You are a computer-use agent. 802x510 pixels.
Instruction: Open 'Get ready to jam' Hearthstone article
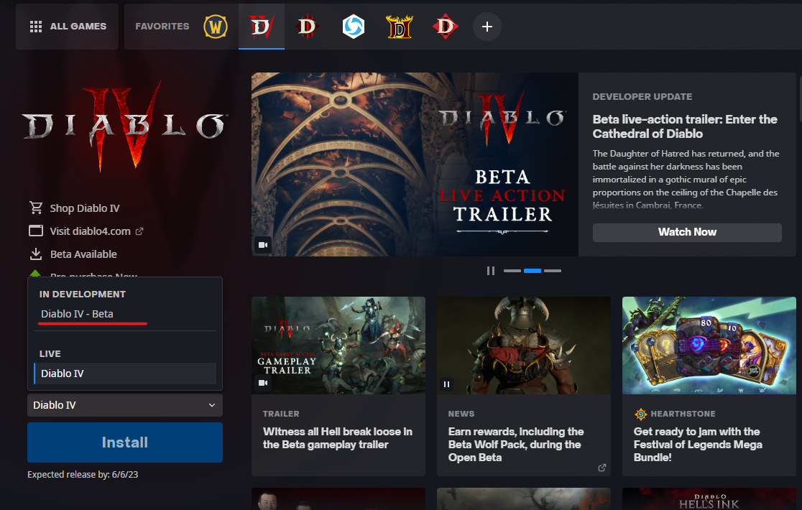tap(698, 445)
